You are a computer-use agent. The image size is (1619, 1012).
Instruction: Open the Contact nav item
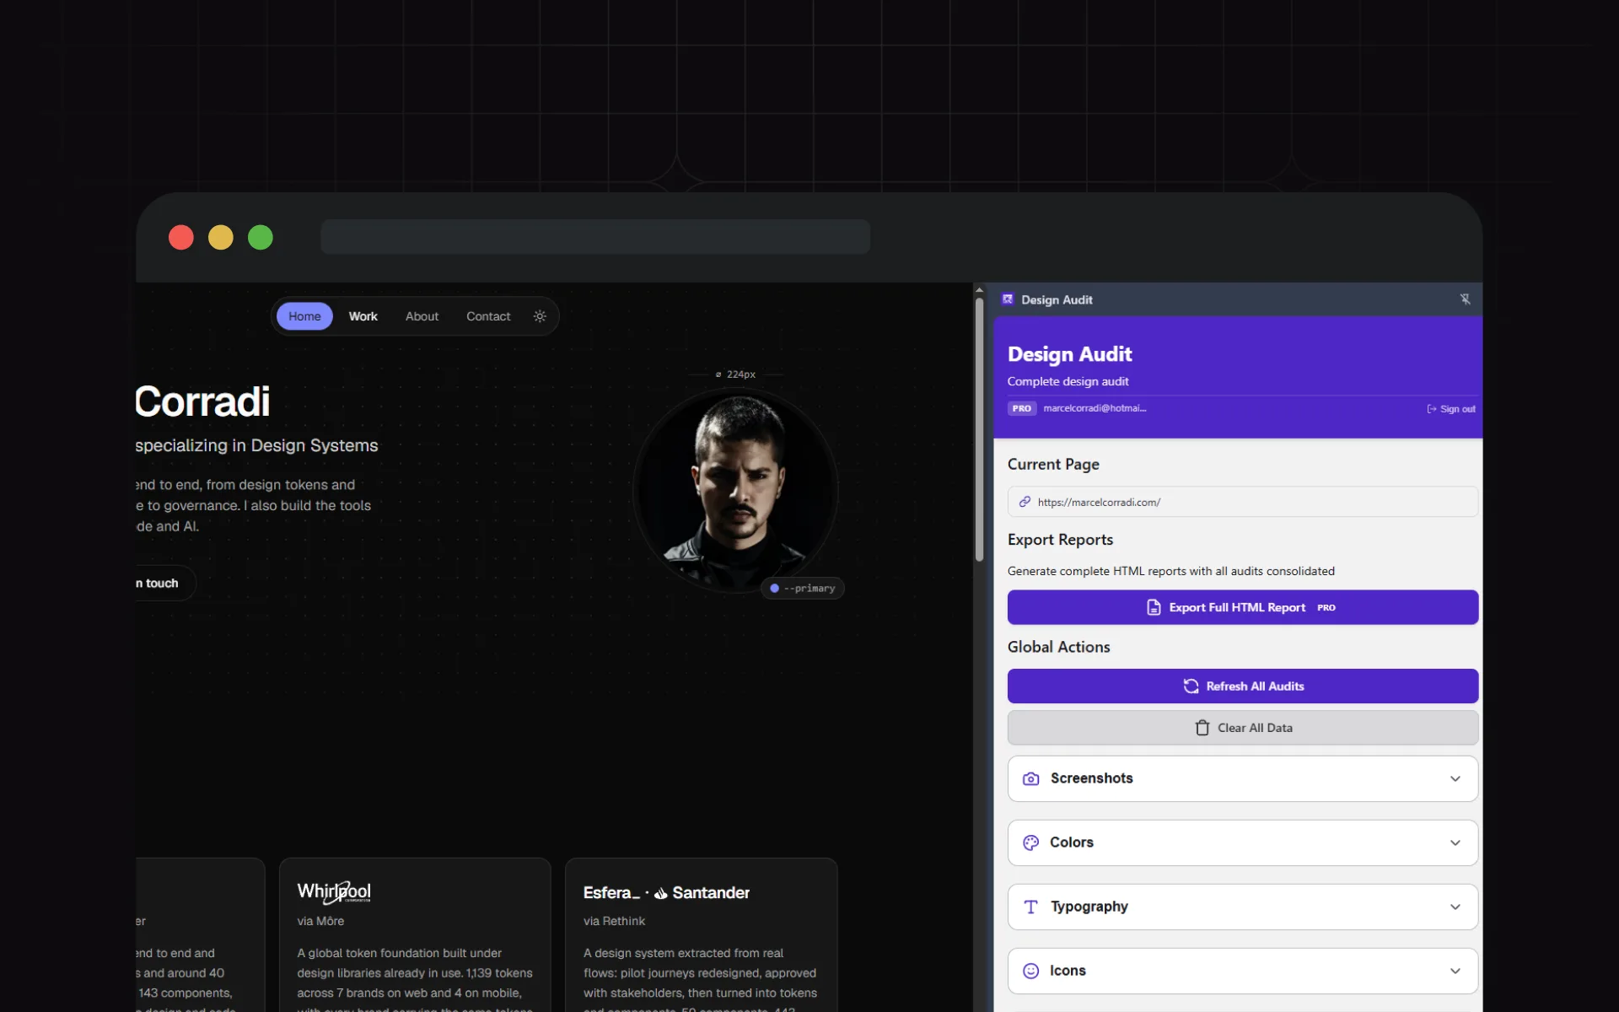click(488, 316)
